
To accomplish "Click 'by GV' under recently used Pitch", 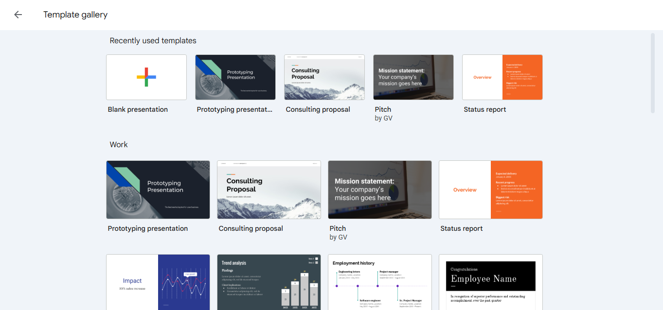I will 384,118.
